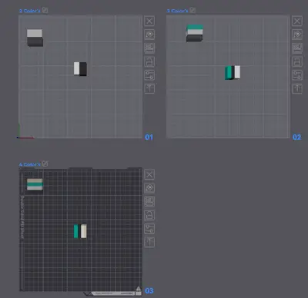Viewport: 308px width, 298px height.
Task: Remove plate 02 with its X icon
Action: tap(297, 21)
